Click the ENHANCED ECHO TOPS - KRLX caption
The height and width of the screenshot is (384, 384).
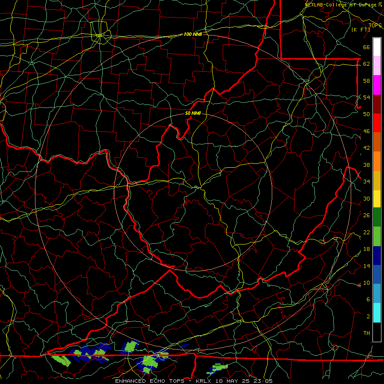click(163, 381)
